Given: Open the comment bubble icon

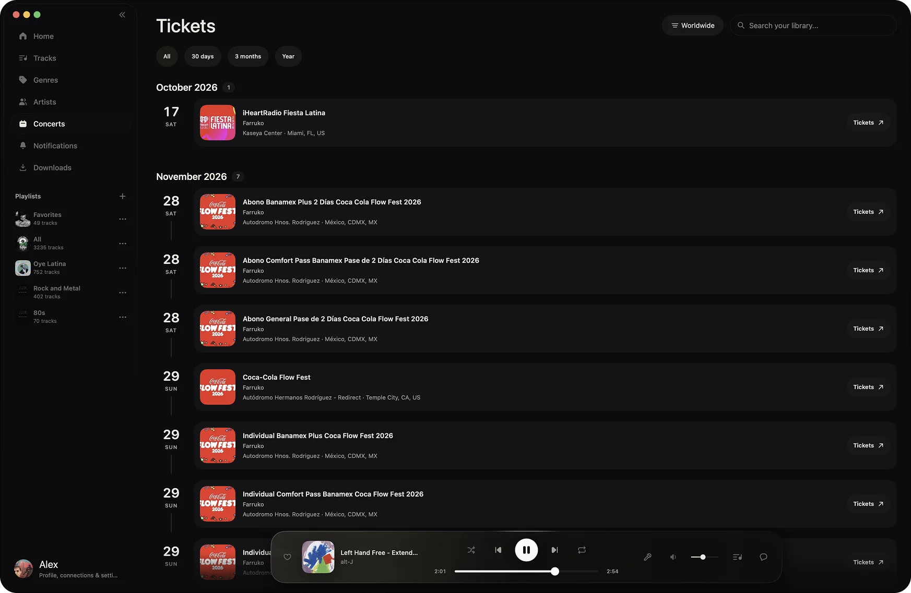Looking at the screenshot, I should pos(763,557).
